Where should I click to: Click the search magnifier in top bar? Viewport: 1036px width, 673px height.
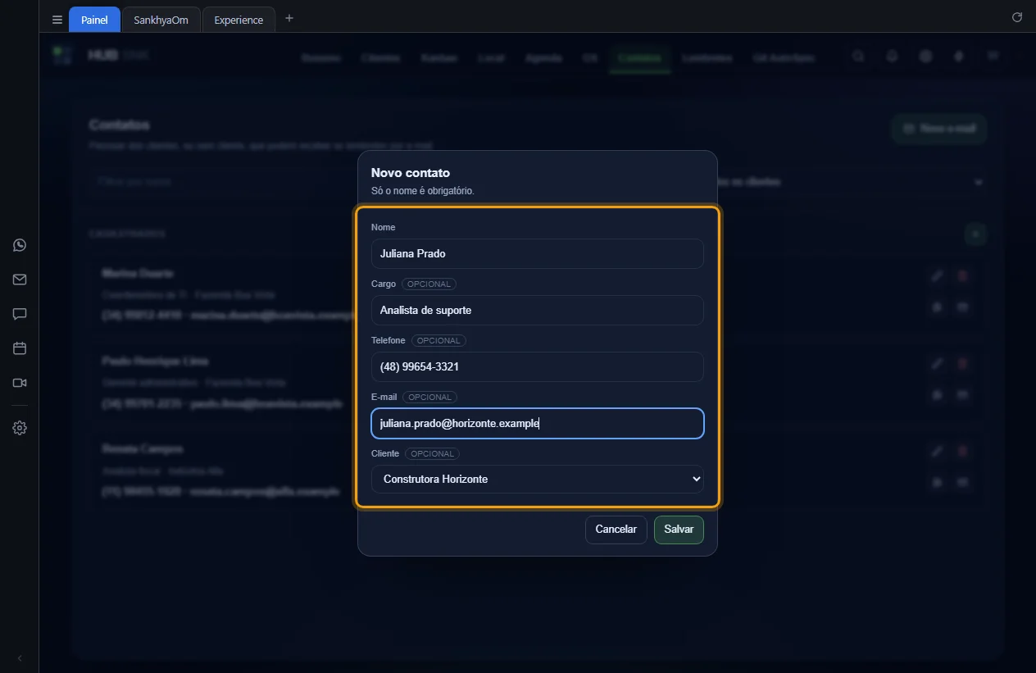tap(858, 57)
